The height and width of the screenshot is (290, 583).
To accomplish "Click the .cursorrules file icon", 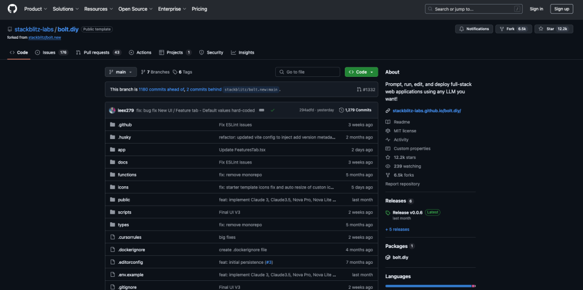I will pos(113,237).
